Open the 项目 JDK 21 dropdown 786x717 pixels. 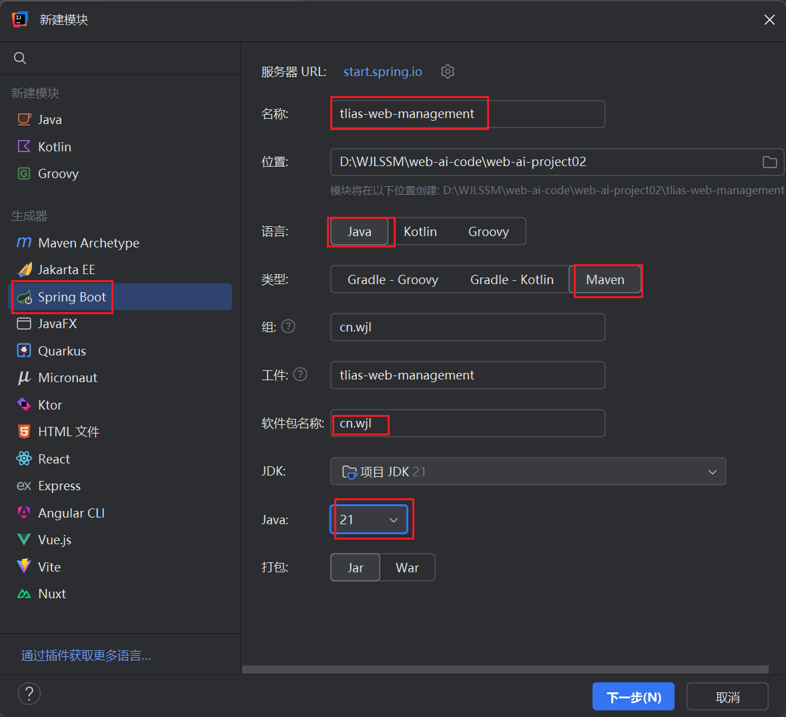[528, 472]
